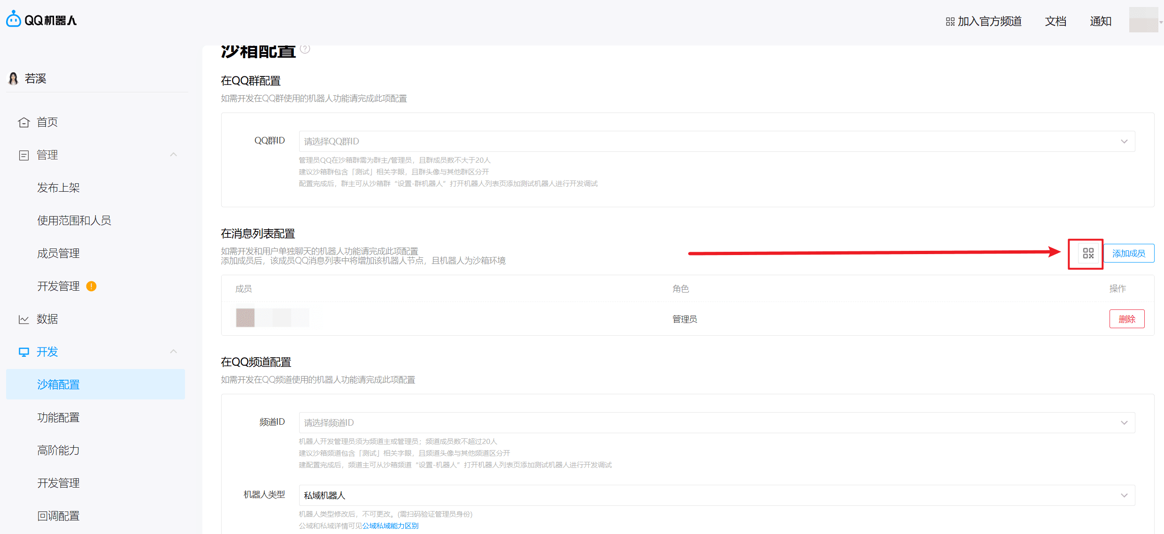The width and height of the screenshot is (1164, 534).
Task: Click the 若溪 bot name in the sidebar
Action: coord(36,78)
